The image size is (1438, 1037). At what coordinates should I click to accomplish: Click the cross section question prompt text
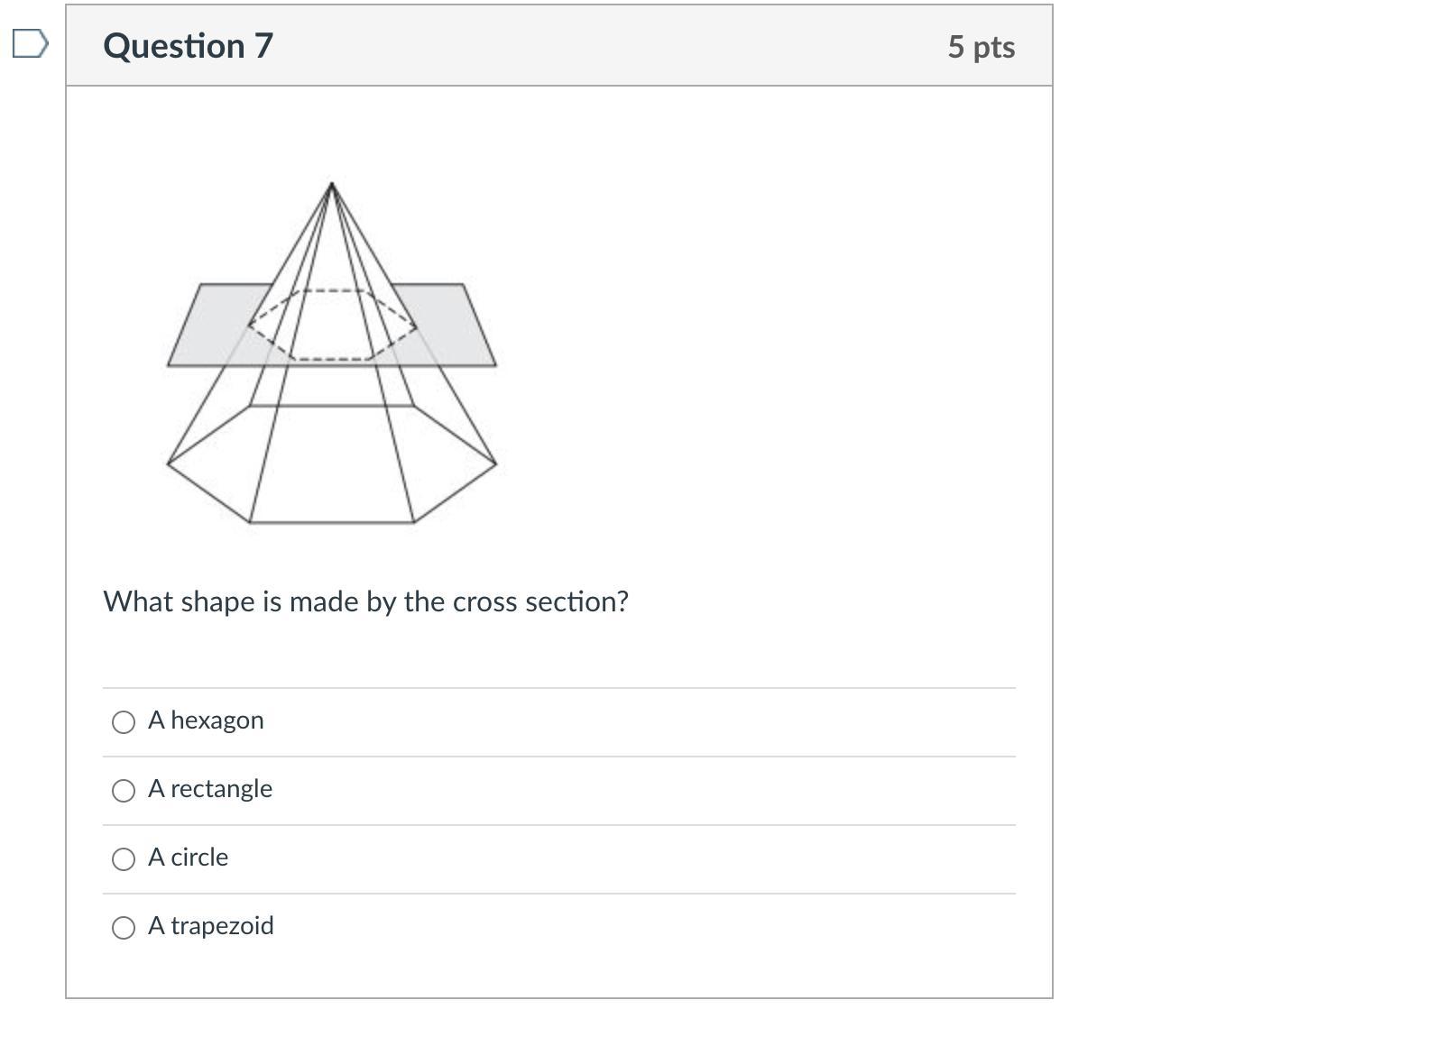click(x=365, y=601)
